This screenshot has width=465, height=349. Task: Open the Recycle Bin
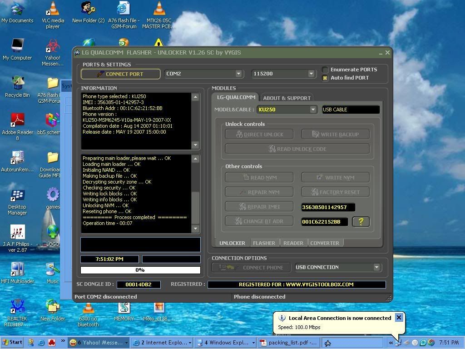17,87
